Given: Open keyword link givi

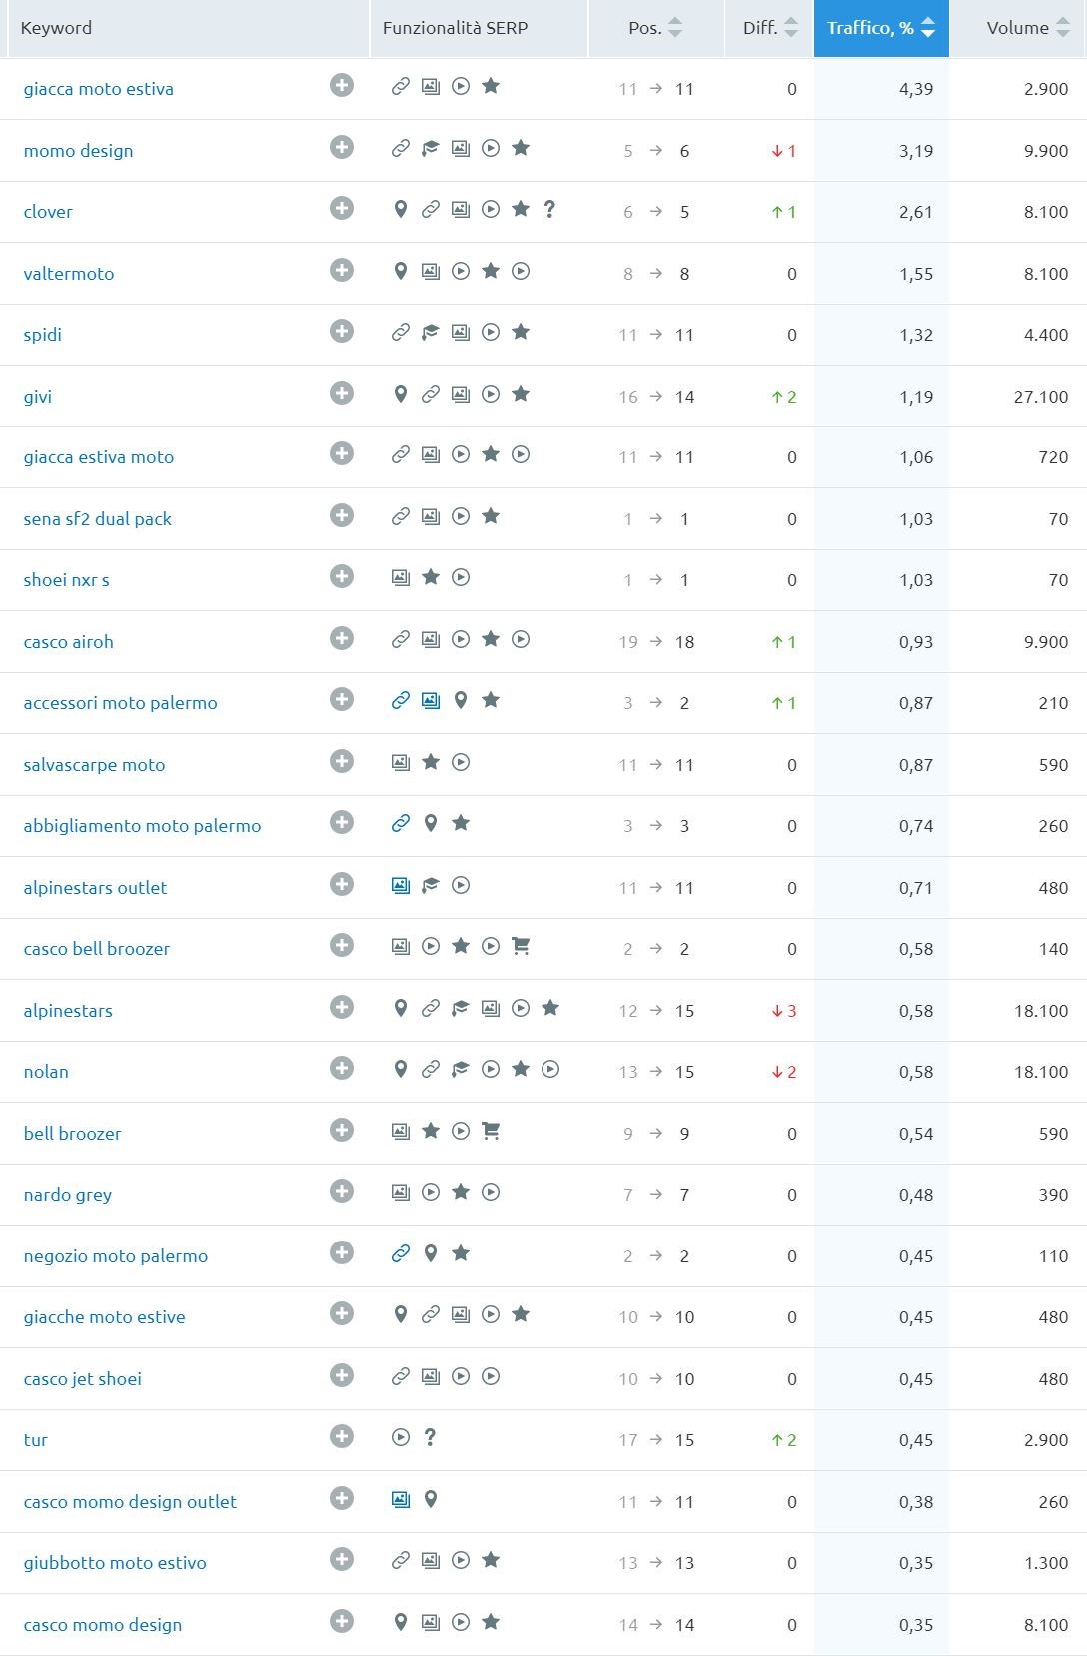Looking at the screenshot, I should [x=38, y=397].
